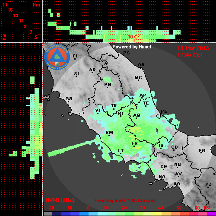Image resolution: width=216 pixels, height=216 pixels.
Task: Click the -10 value on the dBZ scale
Action: 69,208
